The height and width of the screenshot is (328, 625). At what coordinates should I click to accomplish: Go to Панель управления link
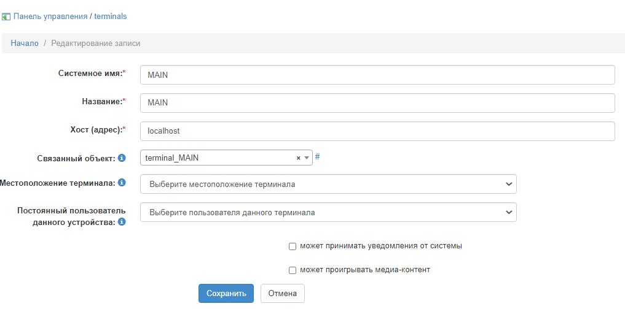(x=50, y=17)
